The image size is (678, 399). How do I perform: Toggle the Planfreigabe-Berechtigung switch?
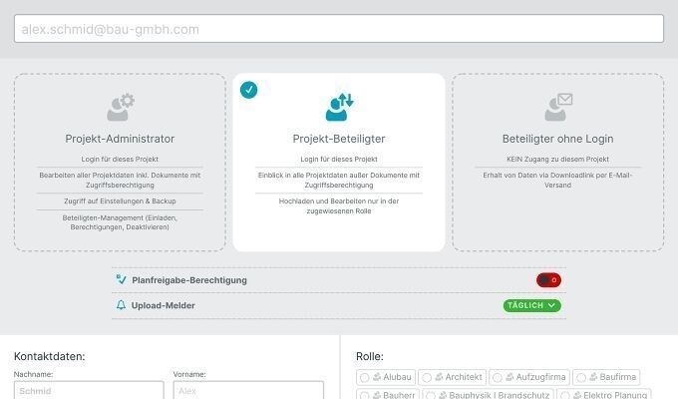548,280
